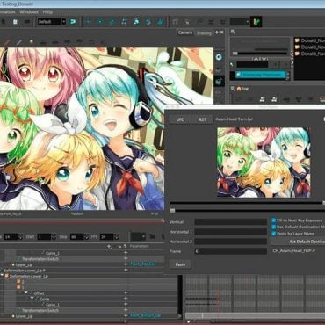325x325 pixels.
Task: Toggle Paste by Layer Name checkbox
Action: coord(274,234)
